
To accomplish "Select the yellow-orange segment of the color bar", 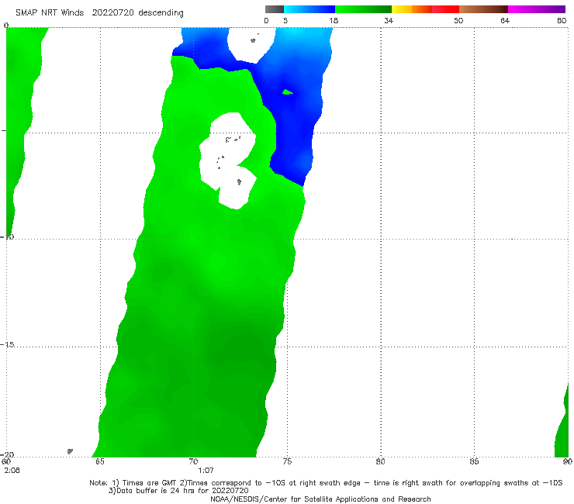I will click(412, 9).
